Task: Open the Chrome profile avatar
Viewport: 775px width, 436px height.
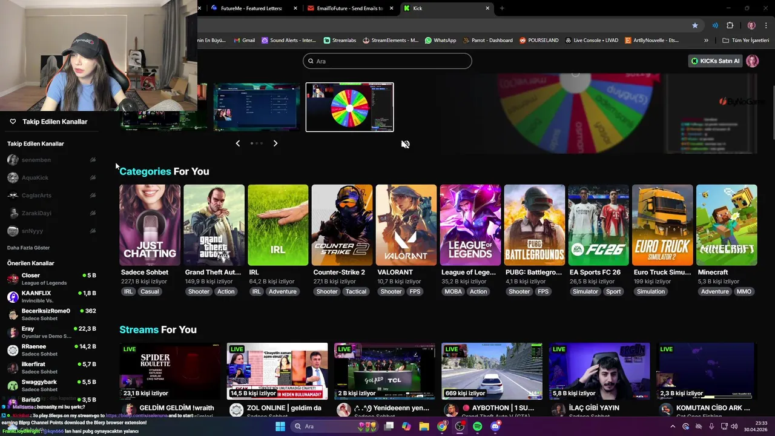Action: pos(751,25)
